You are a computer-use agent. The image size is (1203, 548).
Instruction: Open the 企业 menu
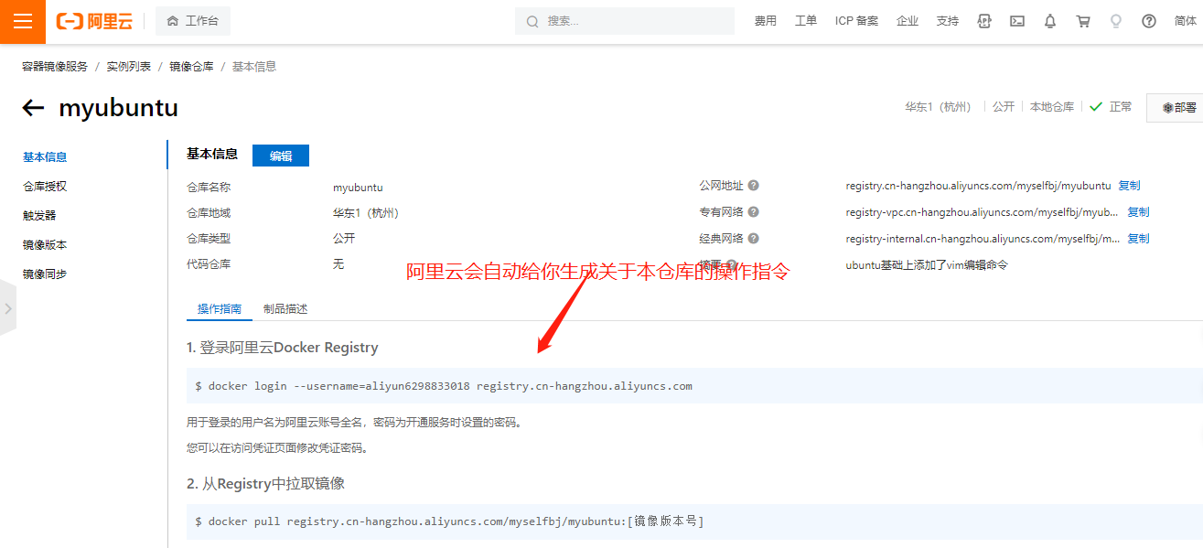click(x=908, y=21)
